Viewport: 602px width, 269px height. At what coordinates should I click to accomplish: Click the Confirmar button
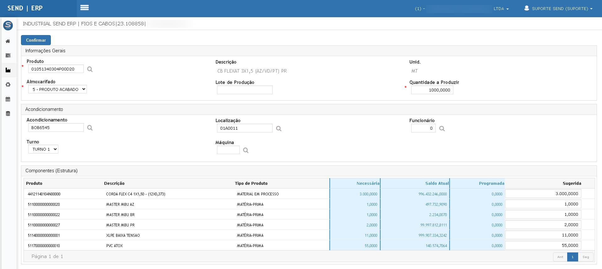(x=36, y=40)
